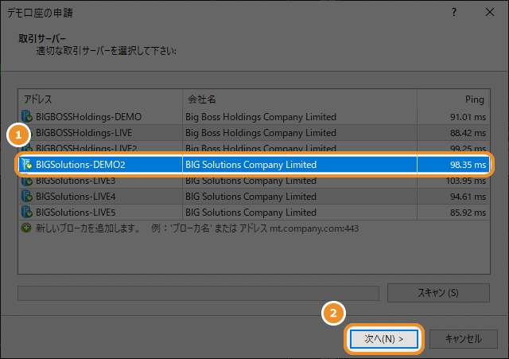Click the server icon beside BIGBOSSHoldings-DEMO
Viewport: 509px width, 359px height.
click(x=26, y=117)
